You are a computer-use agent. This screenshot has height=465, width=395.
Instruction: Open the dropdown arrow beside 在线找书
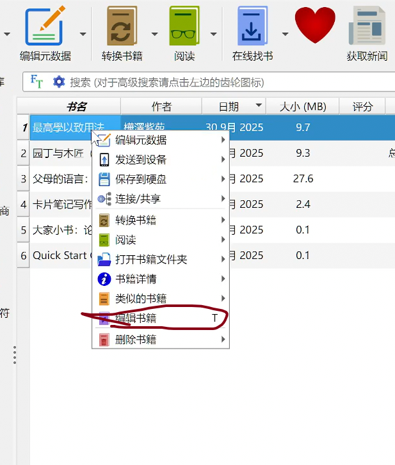click(x=285, y=34)
